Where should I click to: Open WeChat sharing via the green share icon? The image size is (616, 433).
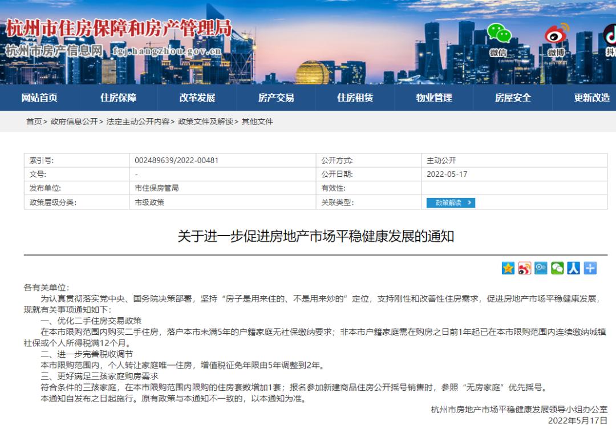click(557, 268)
